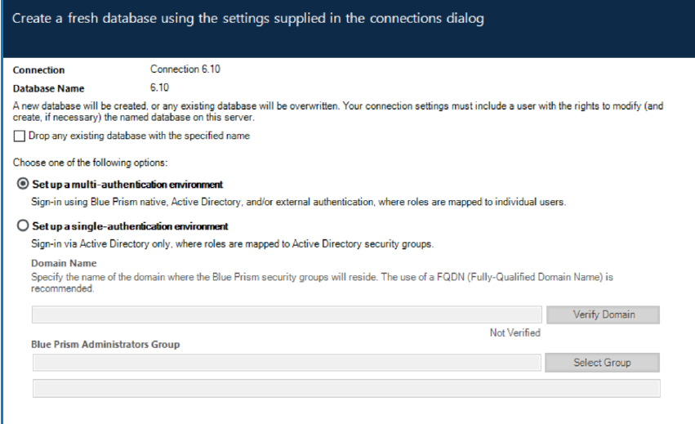Click the bold 'Database Name' label
The width and height of the screenshot is (695, 424).
tap(48, 88)
